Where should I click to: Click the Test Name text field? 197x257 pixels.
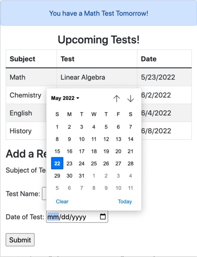pyautogui.click(x=44, y=194)
